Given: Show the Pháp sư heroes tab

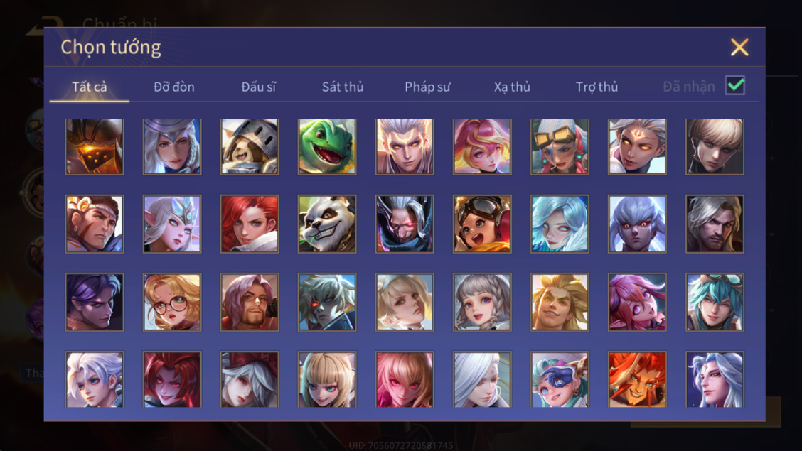Looking at the screenshot, I should [x=427, y=87].
